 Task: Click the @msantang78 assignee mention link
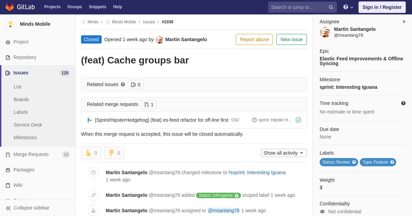pyautogui.click(x=224, y=211)
